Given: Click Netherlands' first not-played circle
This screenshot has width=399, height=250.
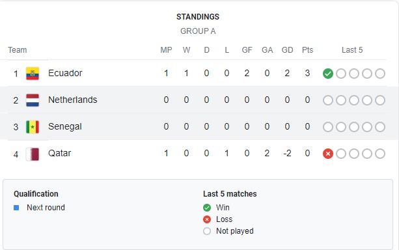Looking at the screenshot, I should [x=328, y=100].
